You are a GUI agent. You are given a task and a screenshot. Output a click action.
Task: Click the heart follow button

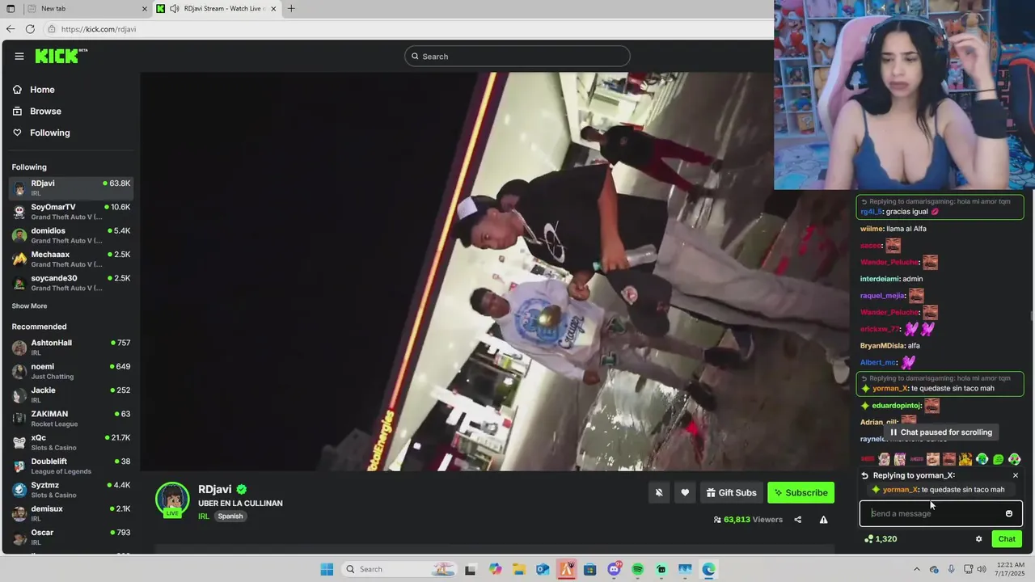(x=685, y=492)
